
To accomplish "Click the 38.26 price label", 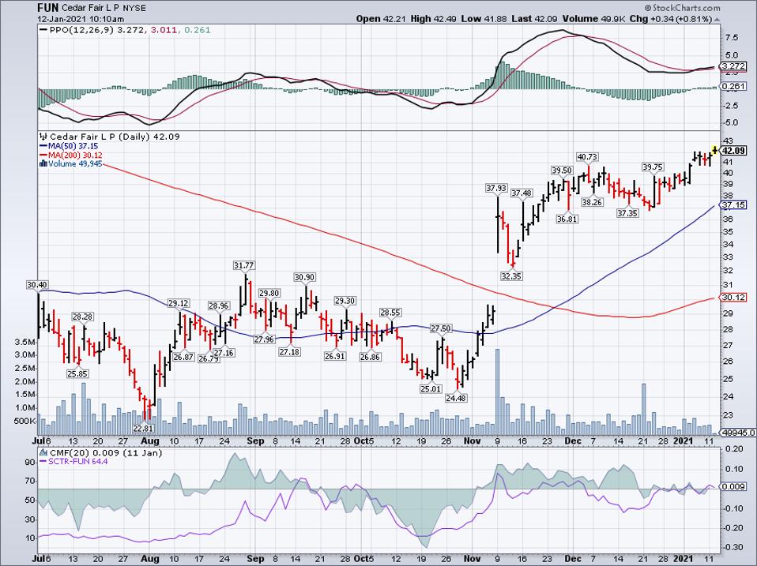I will [592, 203].
